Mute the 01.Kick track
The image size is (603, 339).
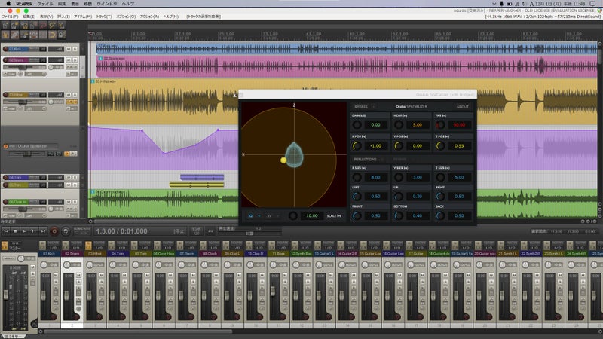point(69,49)
